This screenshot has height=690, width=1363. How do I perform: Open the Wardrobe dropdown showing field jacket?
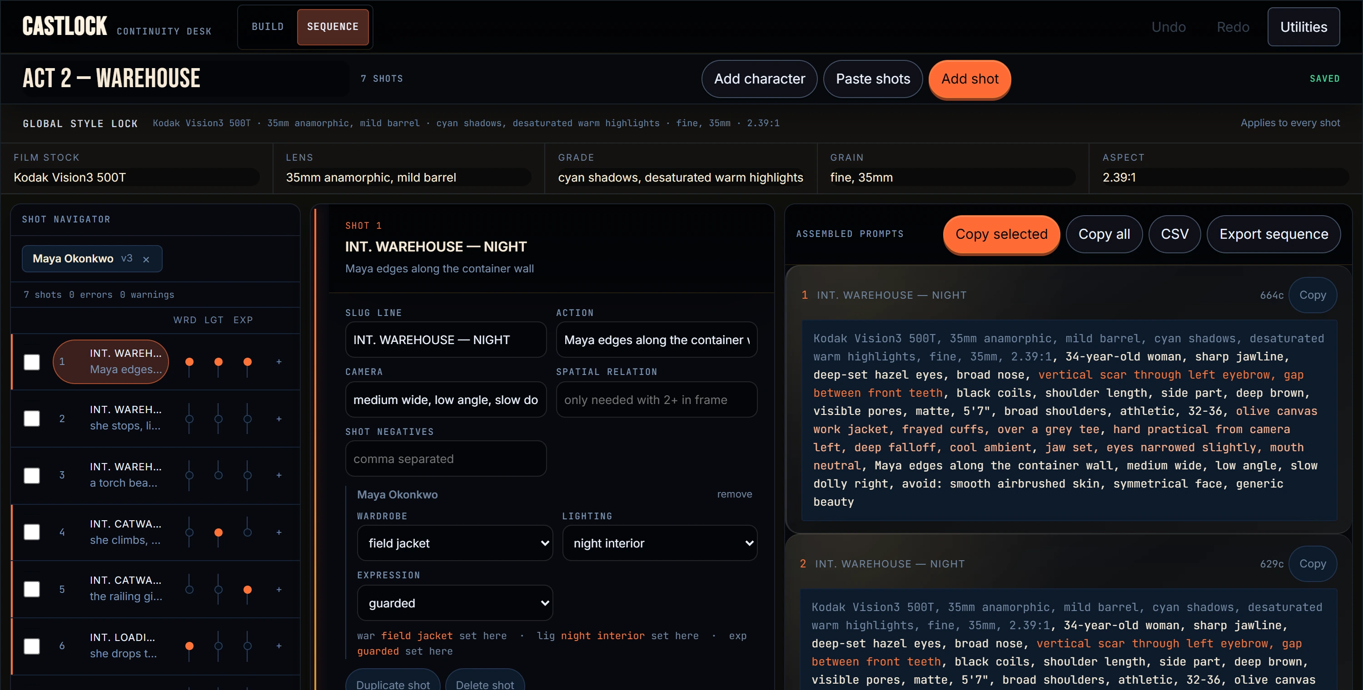[454, 543]
